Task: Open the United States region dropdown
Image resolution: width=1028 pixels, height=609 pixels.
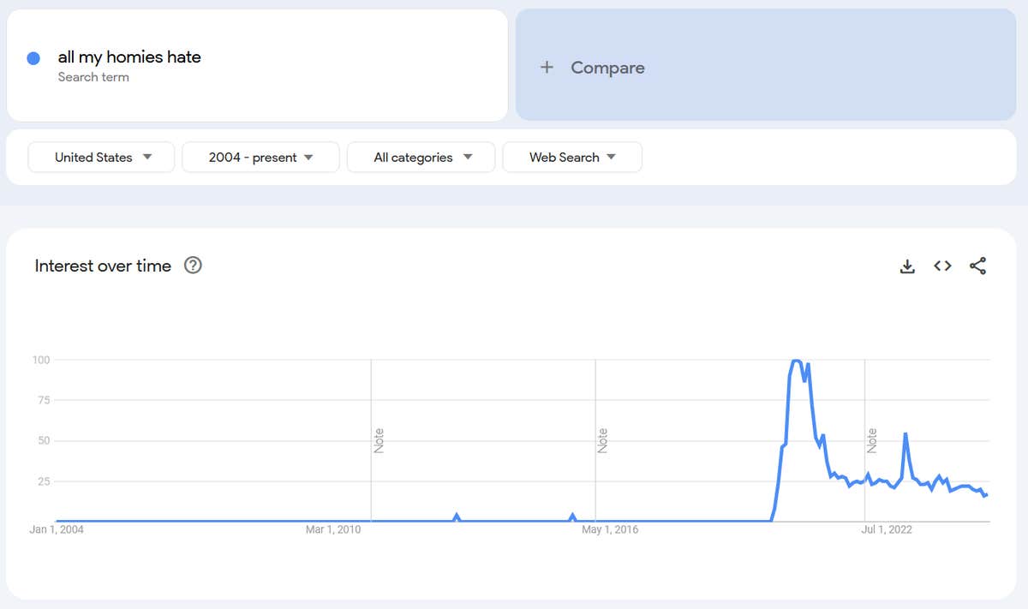Action: pos(102,158)
